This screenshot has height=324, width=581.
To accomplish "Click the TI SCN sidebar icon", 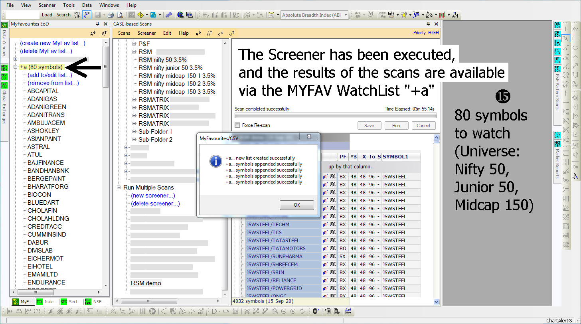I will coord(557,43).
